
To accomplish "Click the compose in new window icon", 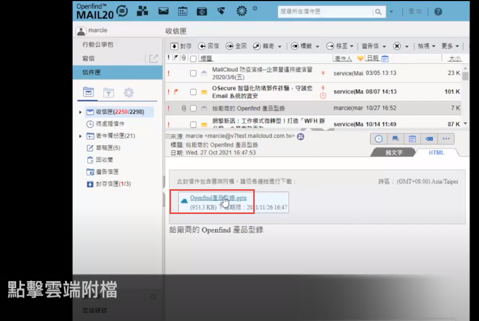I will 153,58.
